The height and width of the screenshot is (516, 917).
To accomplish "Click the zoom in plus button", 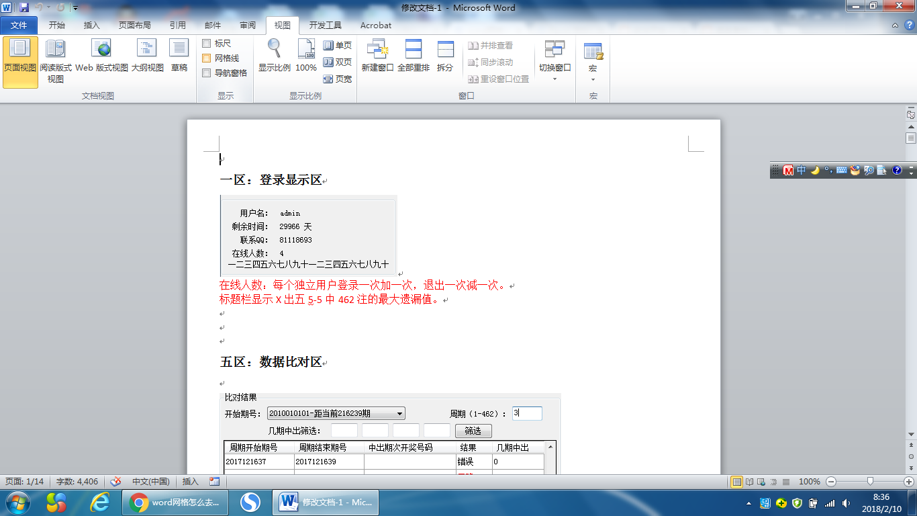I will [x=909, y=481].
